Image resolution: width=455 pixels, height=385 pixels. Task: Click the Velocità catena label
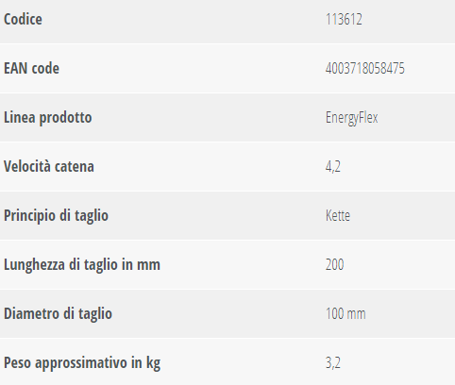[49, 166]
